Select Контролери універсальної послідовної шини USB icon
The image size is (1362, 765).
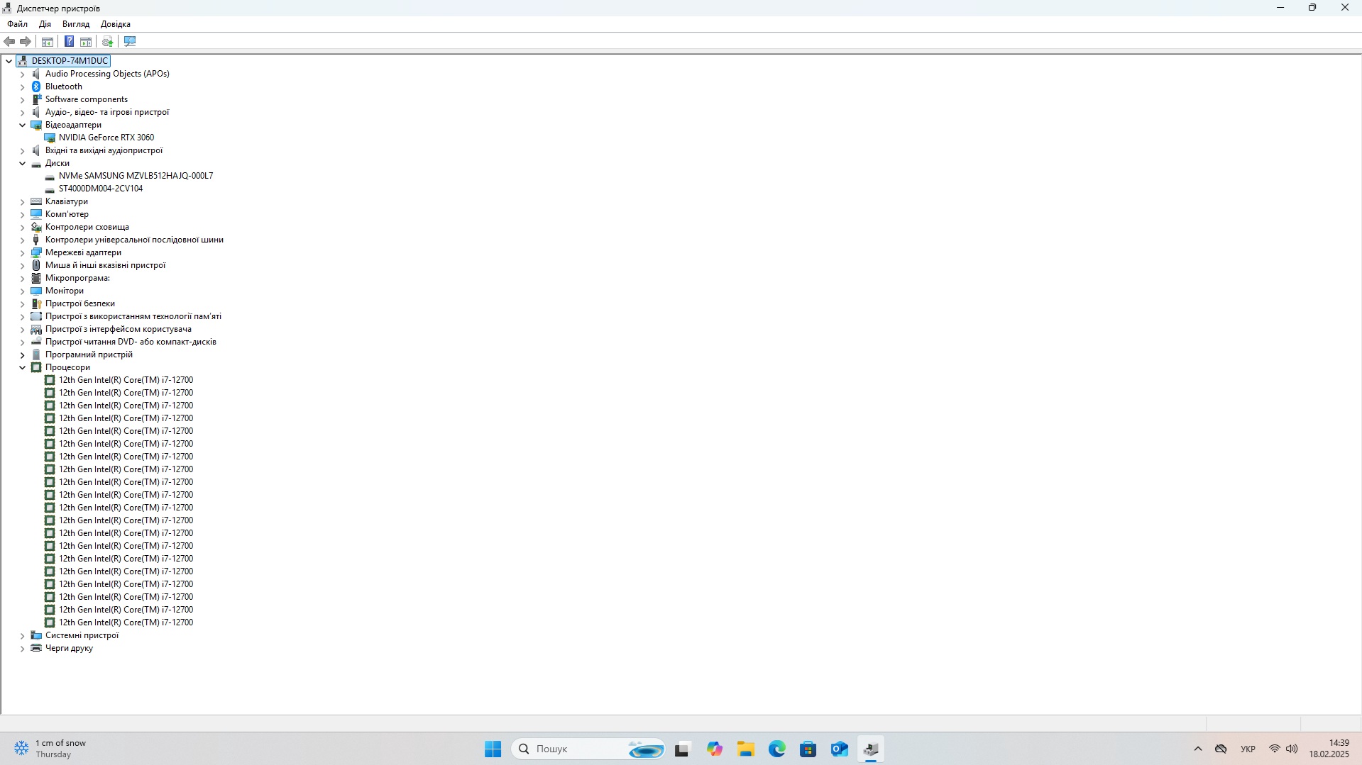[x=36, y=240]
